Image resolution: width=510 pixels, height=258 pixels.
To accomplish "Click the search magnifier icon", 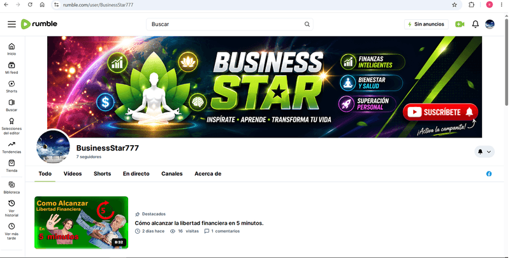I will pyautogui.click(x=307, y=24).
